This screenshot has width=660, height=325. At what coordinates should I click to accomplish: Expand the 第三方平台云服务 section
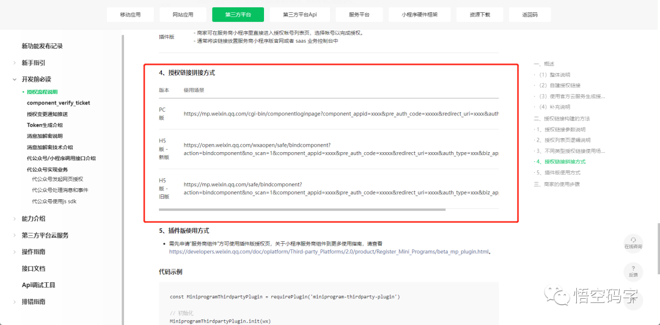click(x=15, y=235)
